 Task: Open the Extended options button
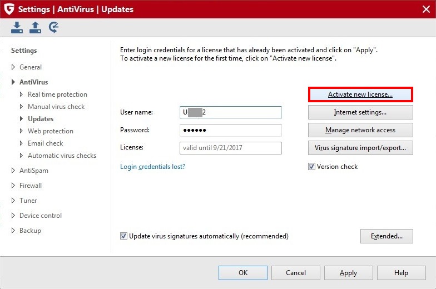tap(387, 236)
